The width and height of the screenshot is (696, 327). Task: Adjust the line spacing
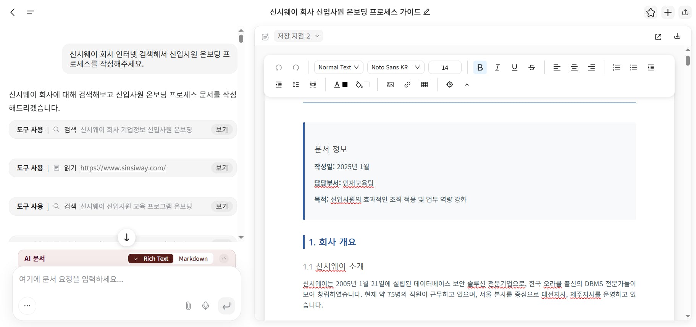pyautogui.click(x=296, y=85)
